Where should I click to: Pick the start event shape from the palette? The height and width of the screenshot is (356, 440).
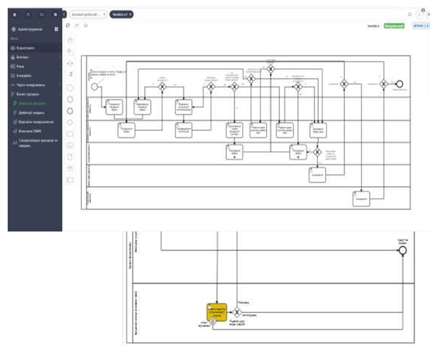(70, 88)
